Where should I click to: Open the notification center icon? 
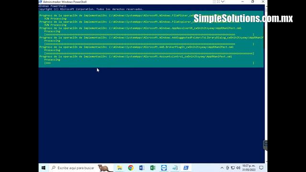tap(261, 168)
